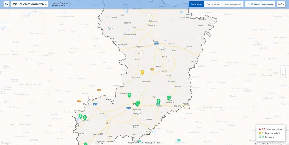Click the yellow marker near Базальтове
The height and width of the screenshot is (145, 289).
click(x=142, y=72)
